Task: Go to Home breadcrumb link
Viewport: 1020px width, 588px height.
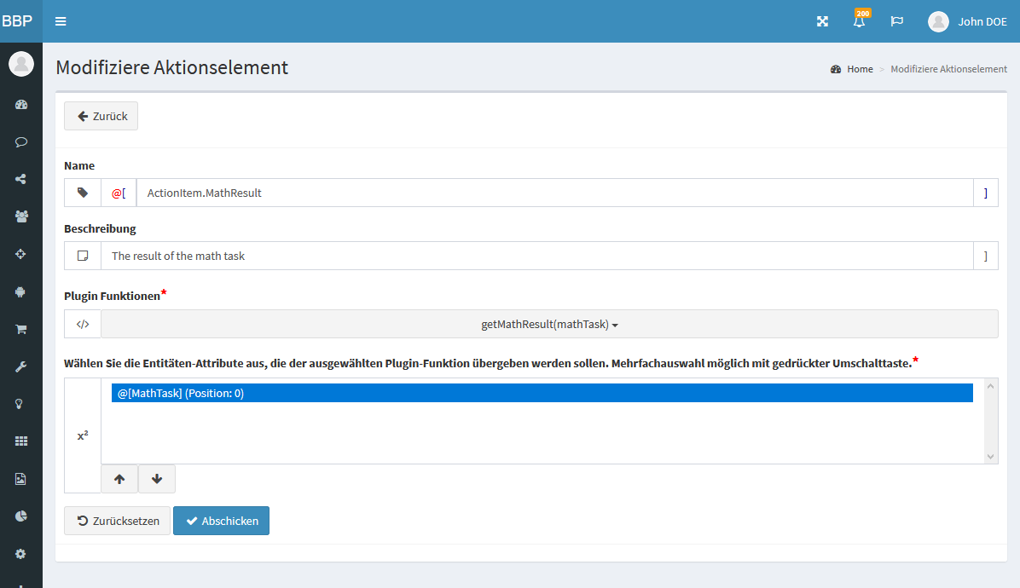Action: click(x=859, y=69)
